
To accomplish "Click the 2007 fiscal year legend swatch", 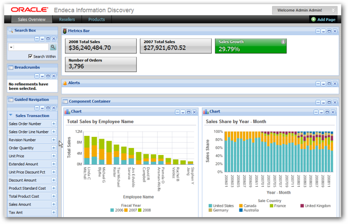I will coord(126,210).
